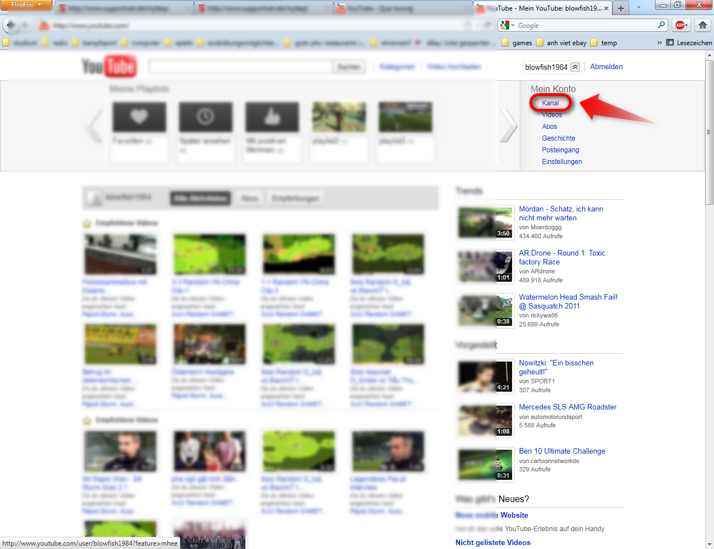This screenshot has width=714, height=549.
Task: Expand more playlists with the right arrow
Action: coord(509,126)
